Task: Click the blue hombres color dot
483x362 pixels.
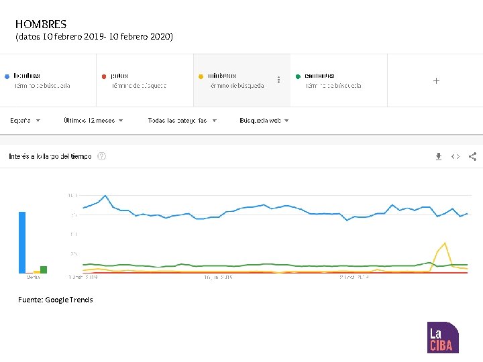Action: 7,76
